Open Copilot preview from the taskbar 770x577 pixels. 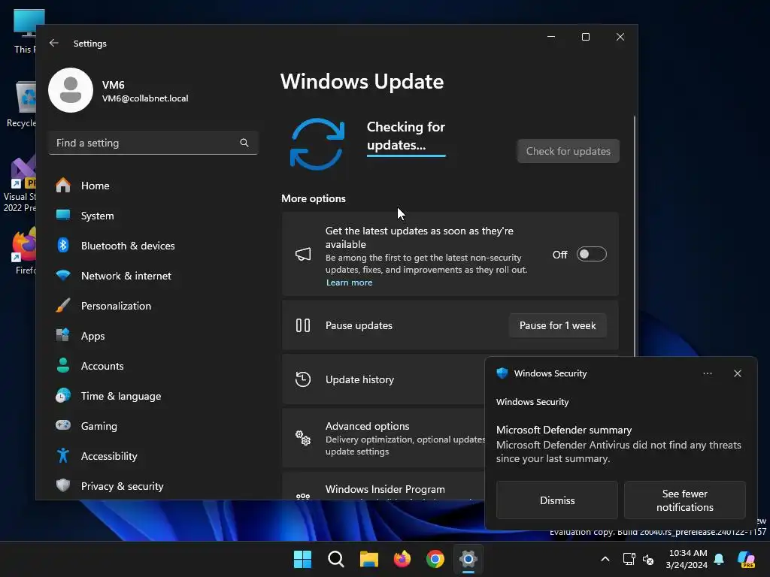(x=747, y=559)
